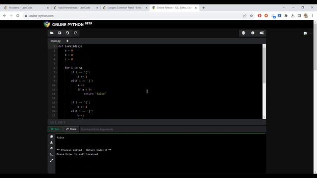Click the expand arrows icon in the terminal sidebar
This screenshot has width=317, height=178.
tap(52, 160)
